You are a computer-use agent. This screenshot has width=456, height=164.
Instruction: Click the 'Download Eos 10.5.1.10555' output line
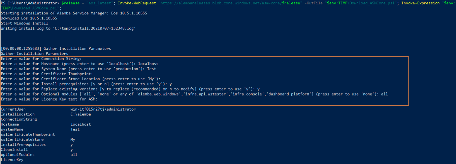point(29,18)
